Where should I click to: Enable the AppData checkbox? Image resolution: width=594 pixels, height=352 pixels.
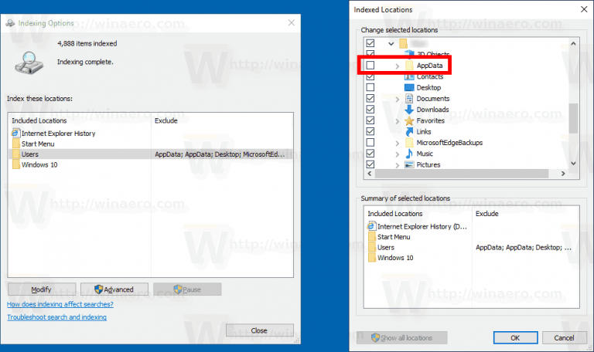[x=370, y=66]
